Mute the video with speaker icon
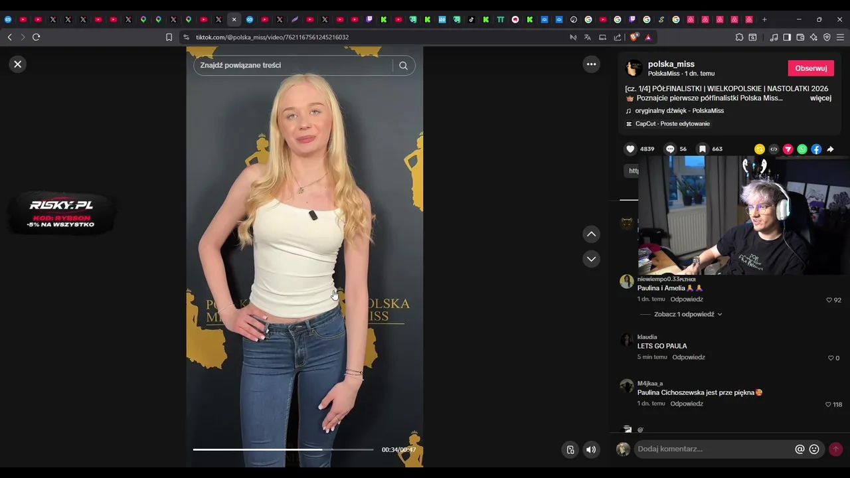 coord(590,450)
